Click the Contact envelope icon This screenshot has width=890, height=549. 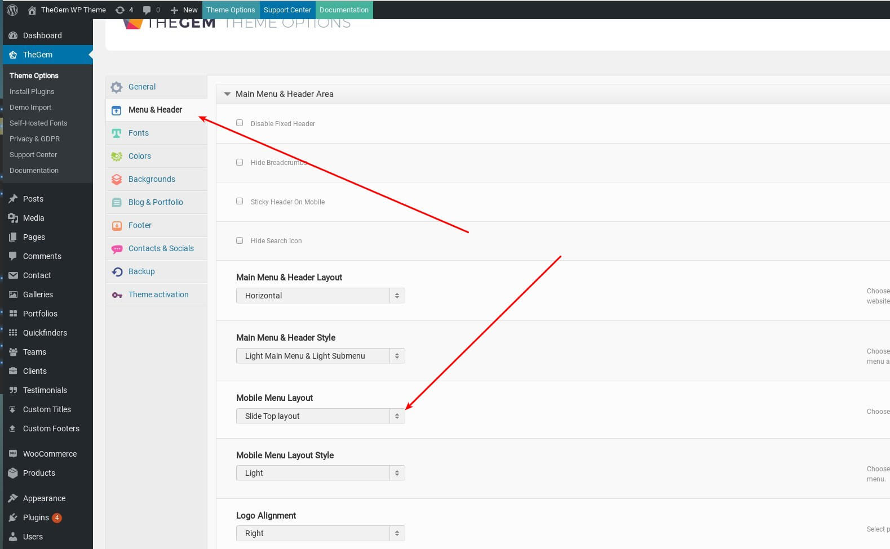pos(13,275)
